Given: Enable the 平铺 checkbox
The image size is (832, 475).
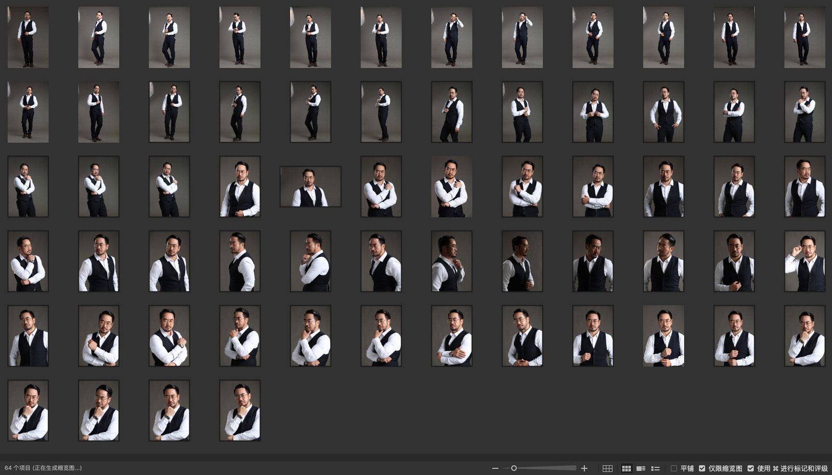Looking at the screenshot, I should pos(674,468).
